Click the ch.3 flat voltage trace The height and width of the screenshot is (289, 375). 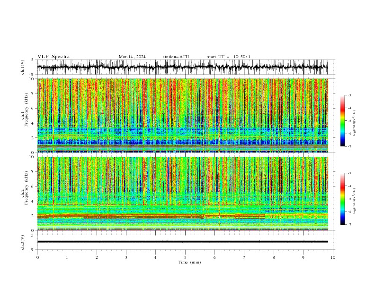[x=182, y=242]
